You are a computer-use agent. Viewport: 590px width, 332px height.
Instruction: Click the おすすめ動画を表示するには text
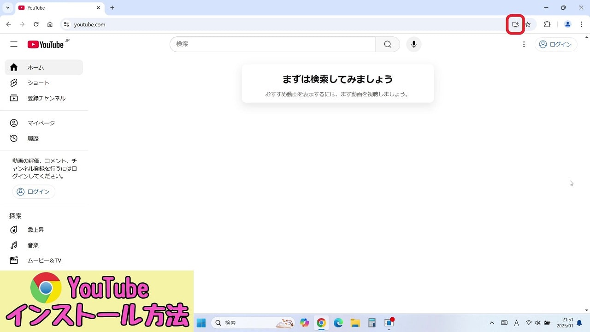(x=337, y=94)
